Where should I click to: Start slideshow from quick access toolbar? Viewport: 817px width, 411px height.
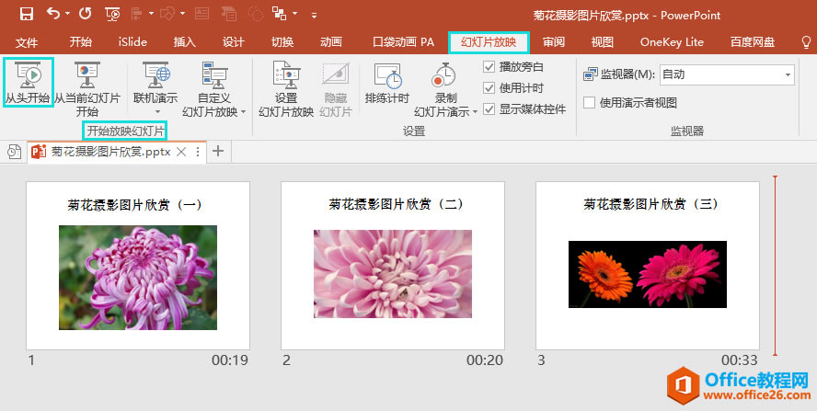(x=112, y=14)
